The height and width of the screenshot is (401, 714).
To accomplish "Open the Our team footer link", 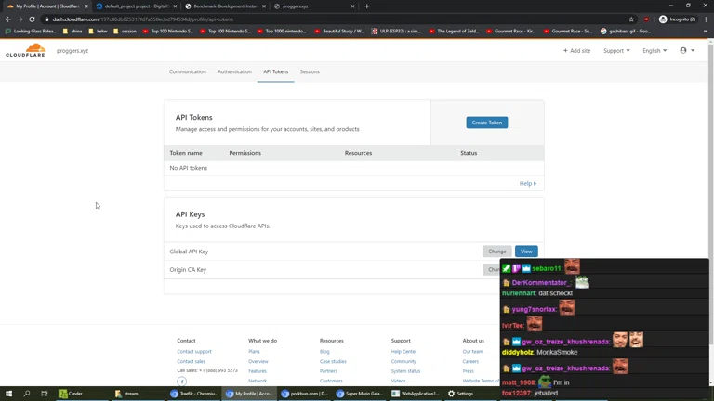I will click(472, 352).
